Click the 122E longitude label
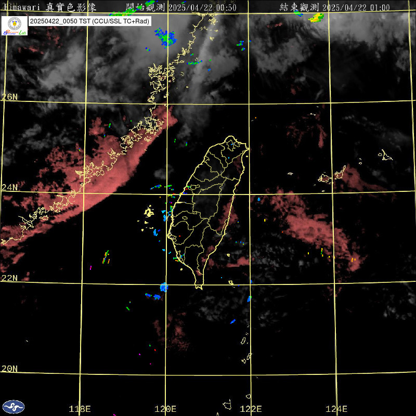The height and width of the screenshot is (416, 416). click(251, 409)
